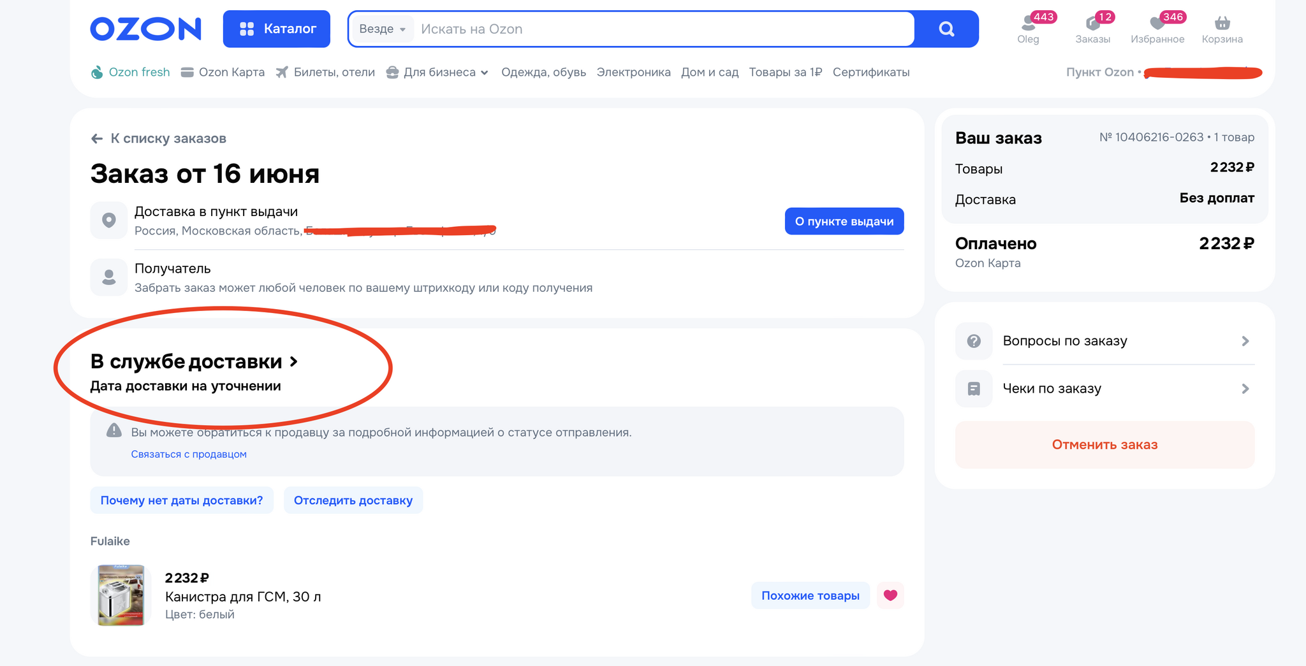Screen dimensions: 1306x666
Task: Click Отменить заказ button
Action: click(1105, 445)
